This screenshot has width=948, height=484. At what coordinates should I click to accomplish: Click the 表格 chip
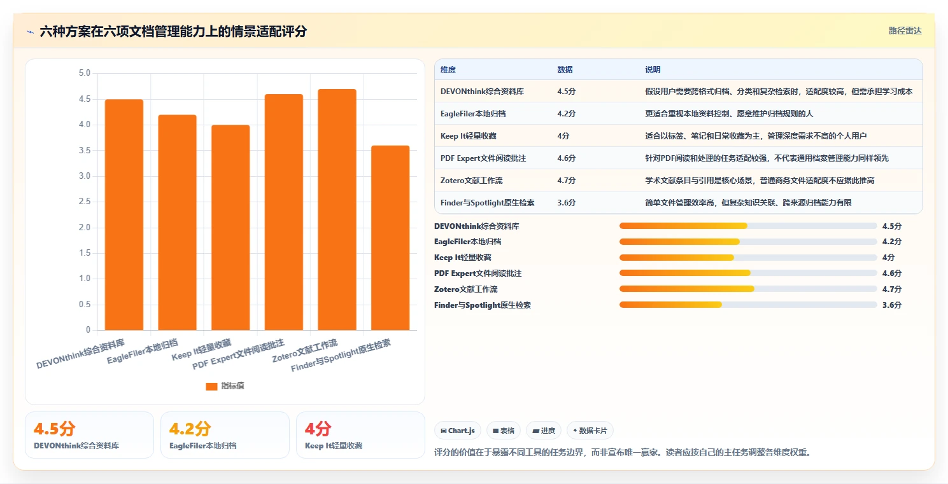pyautogui.click(x=504, y=431)
